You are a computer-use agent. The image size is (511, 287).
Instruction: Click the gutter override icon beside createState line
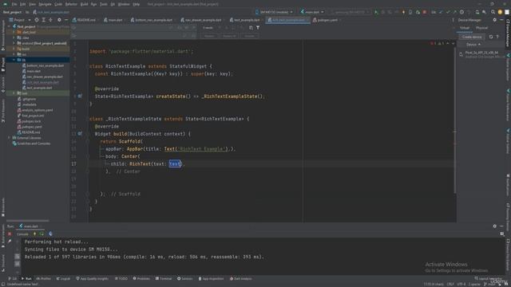tap(80, 96)
